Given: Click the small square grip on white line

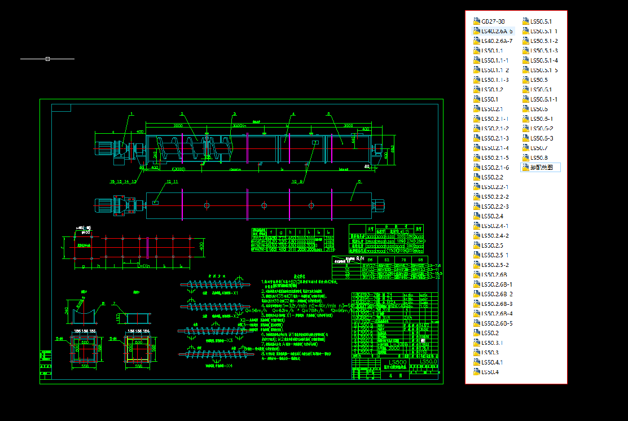Looking at the screenshot, I should tap(48, 59).
